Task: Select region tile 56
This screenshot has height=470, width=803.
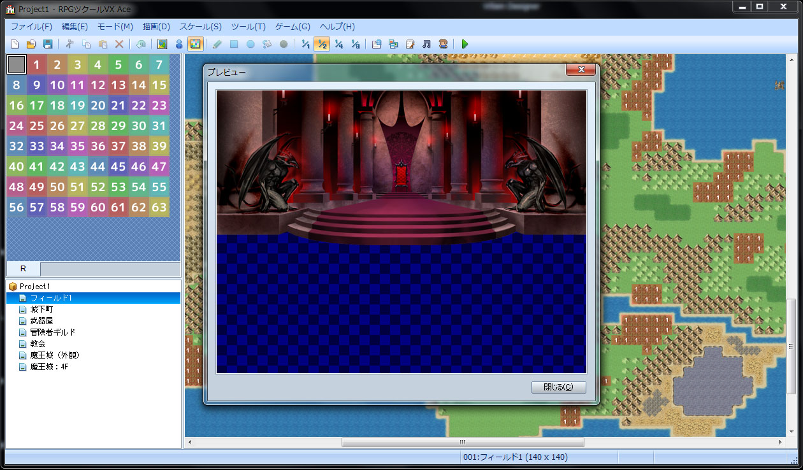Action: click(x=17, y=207)
